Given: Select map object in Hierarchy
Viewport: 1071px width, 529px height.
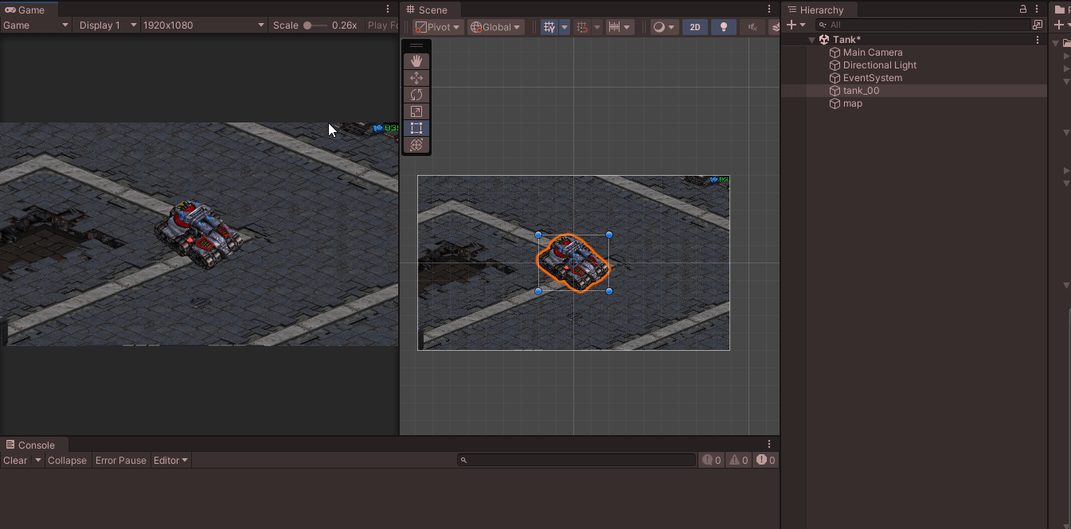Looking at the screenshot, I should [x=853, y=103].
